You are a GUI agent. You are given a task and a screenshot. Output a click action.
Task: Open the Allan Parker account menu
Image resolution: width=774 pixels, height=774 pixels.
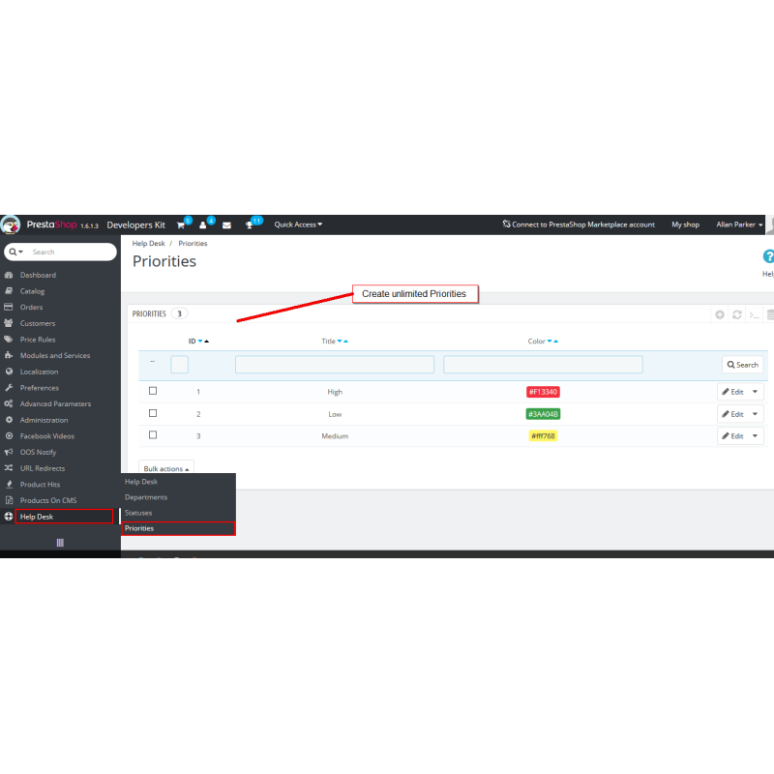tap(739, 224)
